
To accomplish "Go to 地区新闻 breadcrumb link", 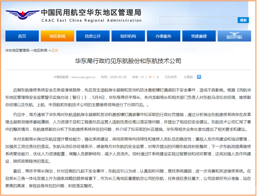I will pyautogui.click(x=40, y=50).
